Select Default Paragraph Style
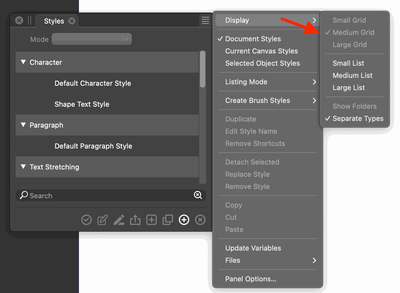 pyautogui.click(x=93, y=146)
